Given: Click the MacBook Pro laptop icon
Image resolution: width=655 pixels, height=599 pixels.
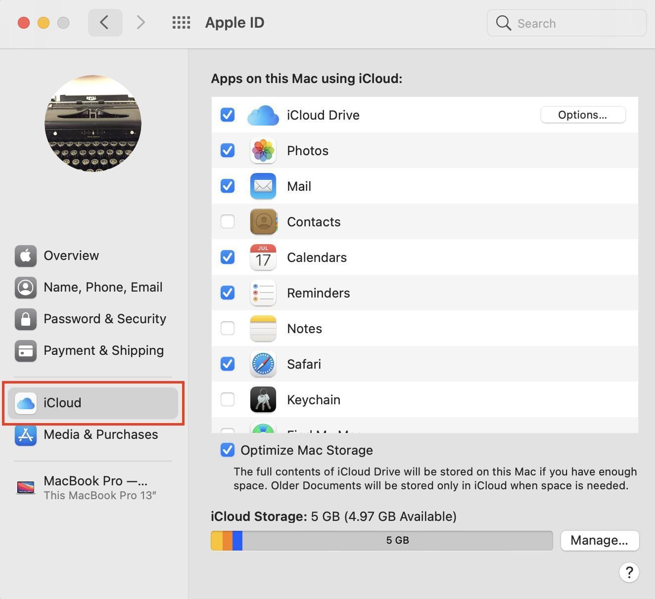Looking at the screenshot, I should point(26,488).
